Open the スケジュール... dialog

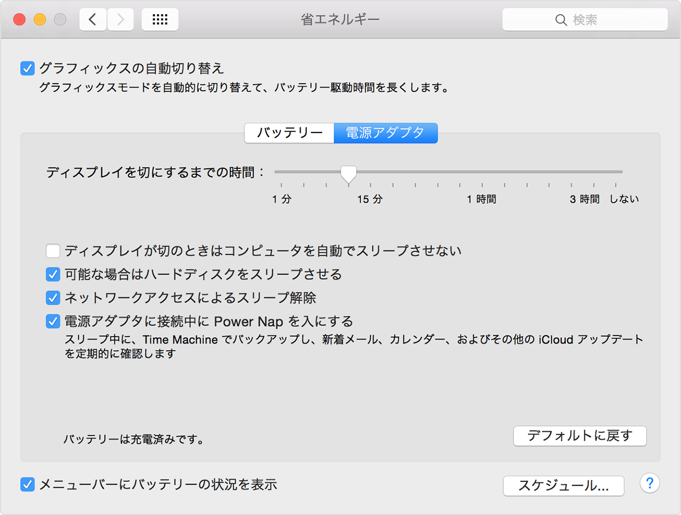(564, 486)
